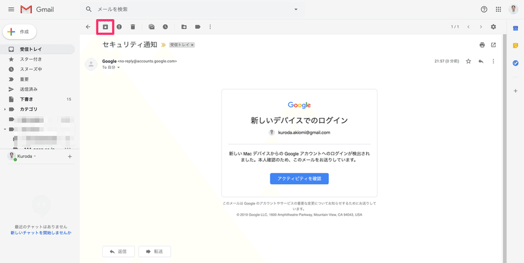Star this message
524x263 pixels.
[x=468, y=61]
